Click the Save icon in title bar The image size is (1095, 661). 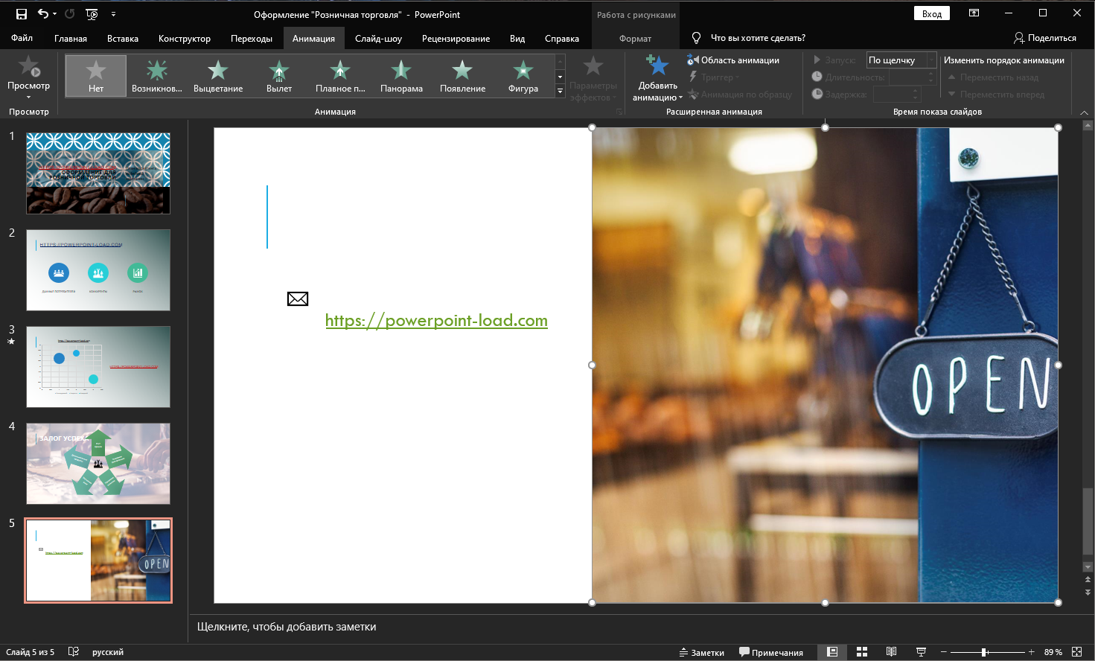pyautogui.click(x=22, y=14)
